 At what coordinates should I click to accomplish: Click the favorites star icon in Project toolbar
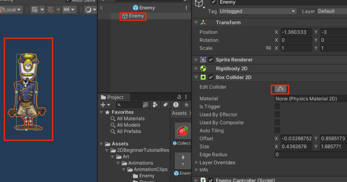pyautogui.click(x=186, y=105)
